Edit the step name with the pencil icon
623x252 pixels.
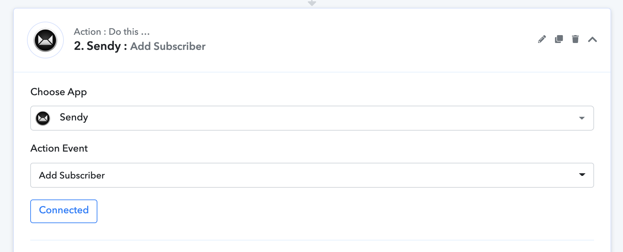(x=542, y=39)
